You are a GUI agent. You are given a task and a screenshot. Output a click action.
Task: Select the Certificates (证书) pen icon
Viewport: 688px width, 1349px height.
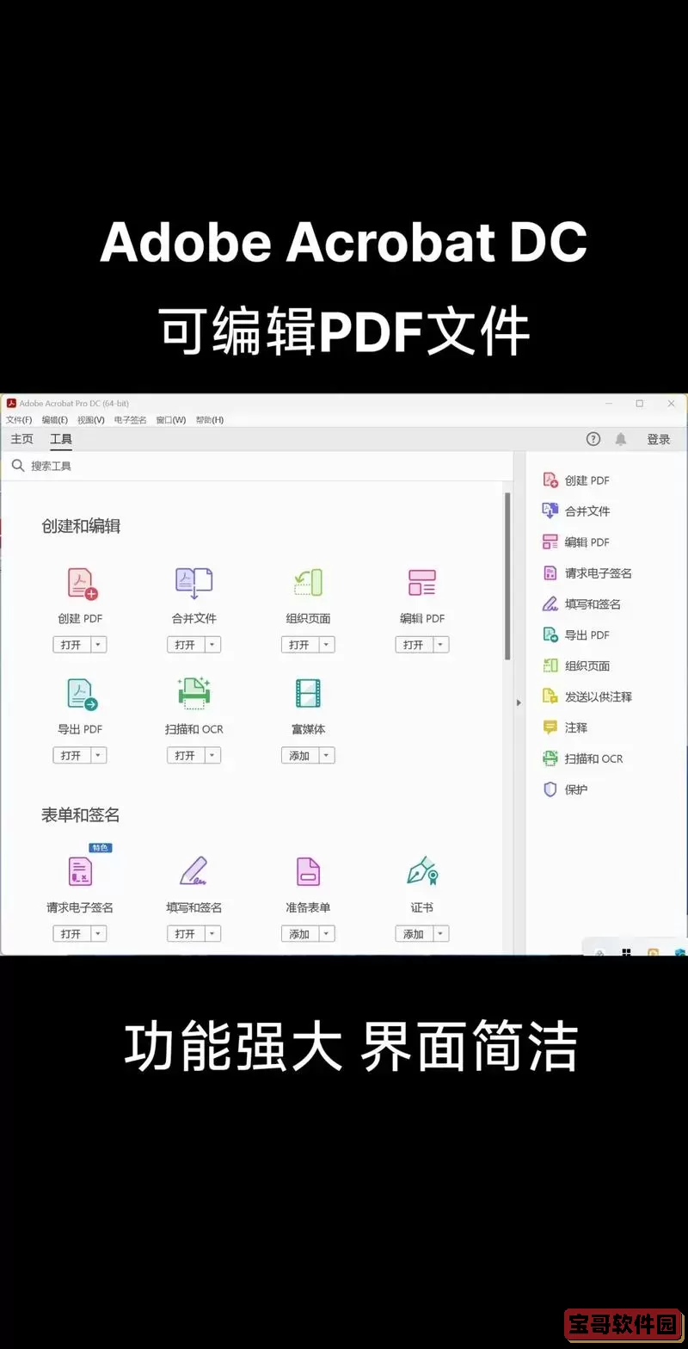click(x=421, y=872)
